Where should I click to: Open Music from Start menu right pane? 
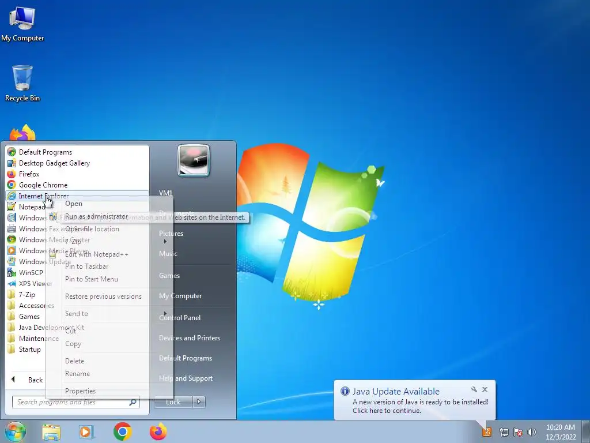tap(168, 254)
